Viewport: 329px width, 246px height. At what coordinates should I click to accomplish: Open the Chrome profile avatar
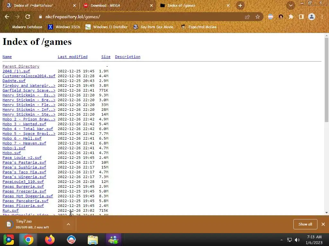click(x=312, y=17)
